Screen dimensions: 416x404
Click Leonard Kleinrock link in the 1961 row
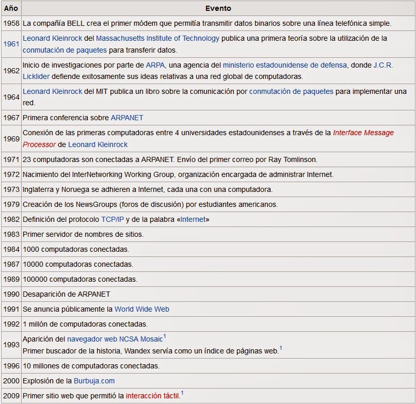click(x=52, y=39)
